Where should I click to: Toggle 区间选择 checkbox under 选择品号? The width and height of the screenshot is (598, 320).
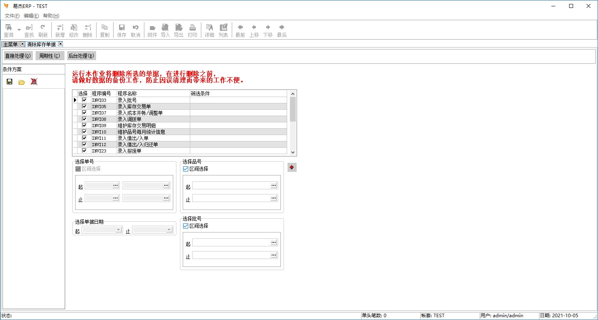[x=186, y=169]
